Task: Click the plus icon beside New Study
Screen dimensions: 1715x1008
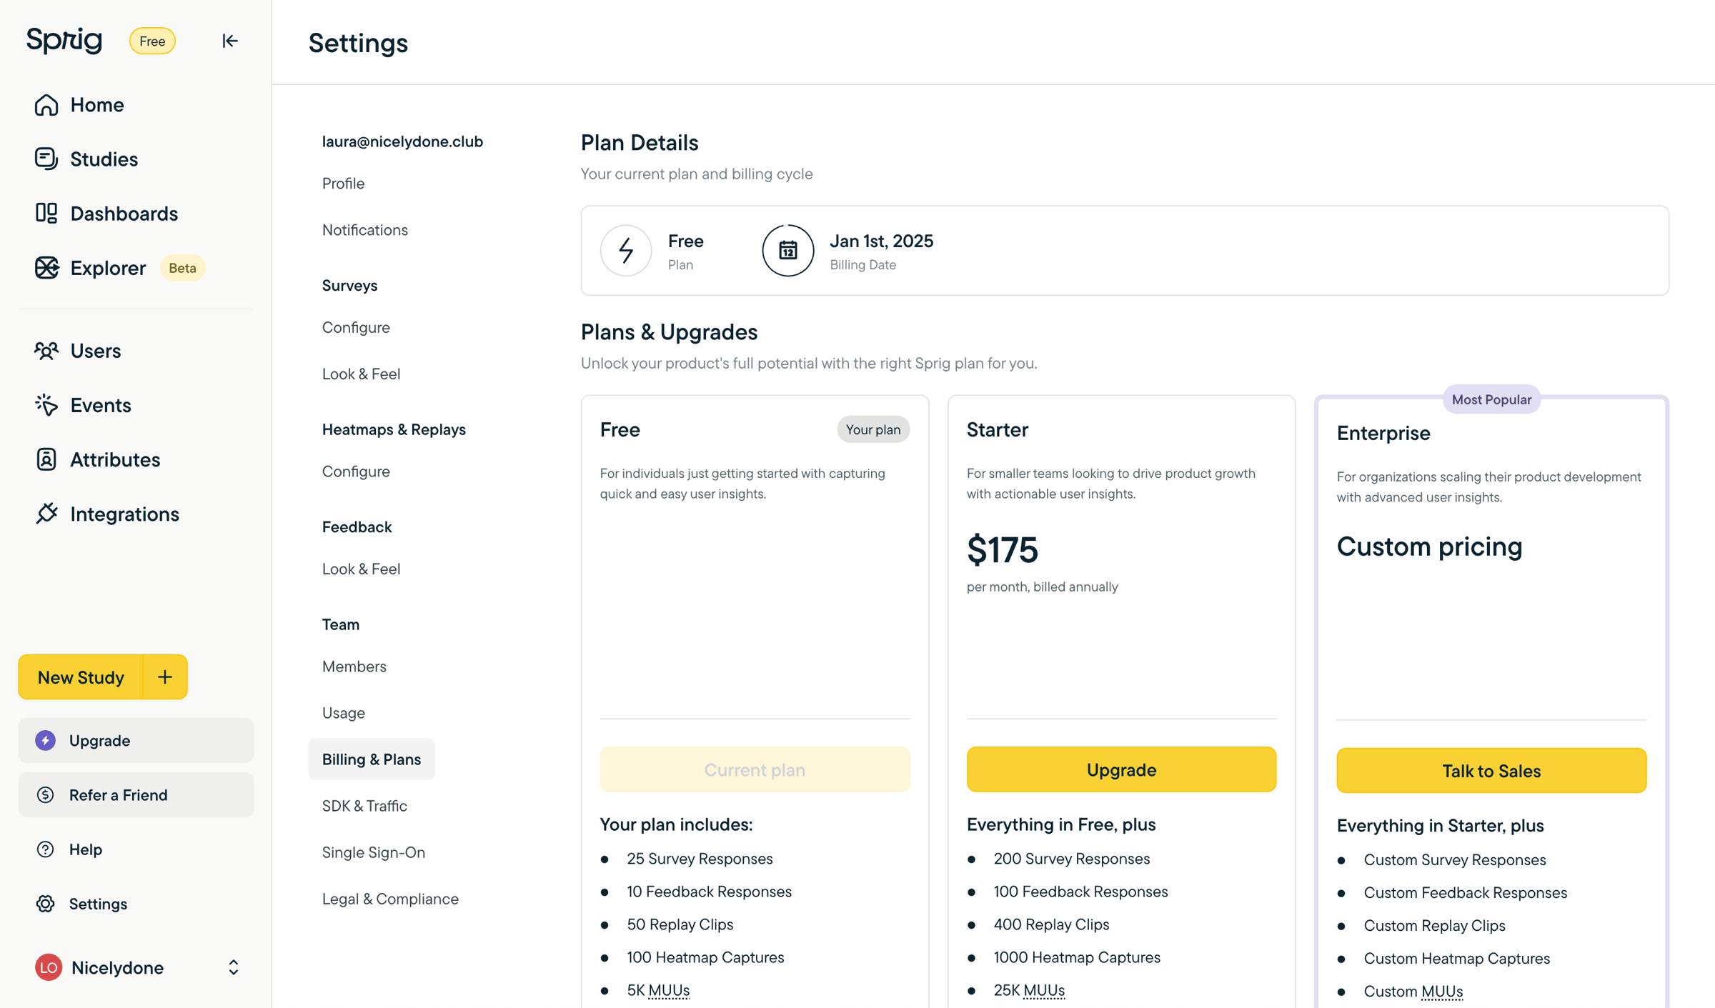Action: (165, 677)
